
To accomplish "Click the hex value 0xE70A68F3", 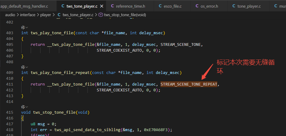I will point(156,130).
